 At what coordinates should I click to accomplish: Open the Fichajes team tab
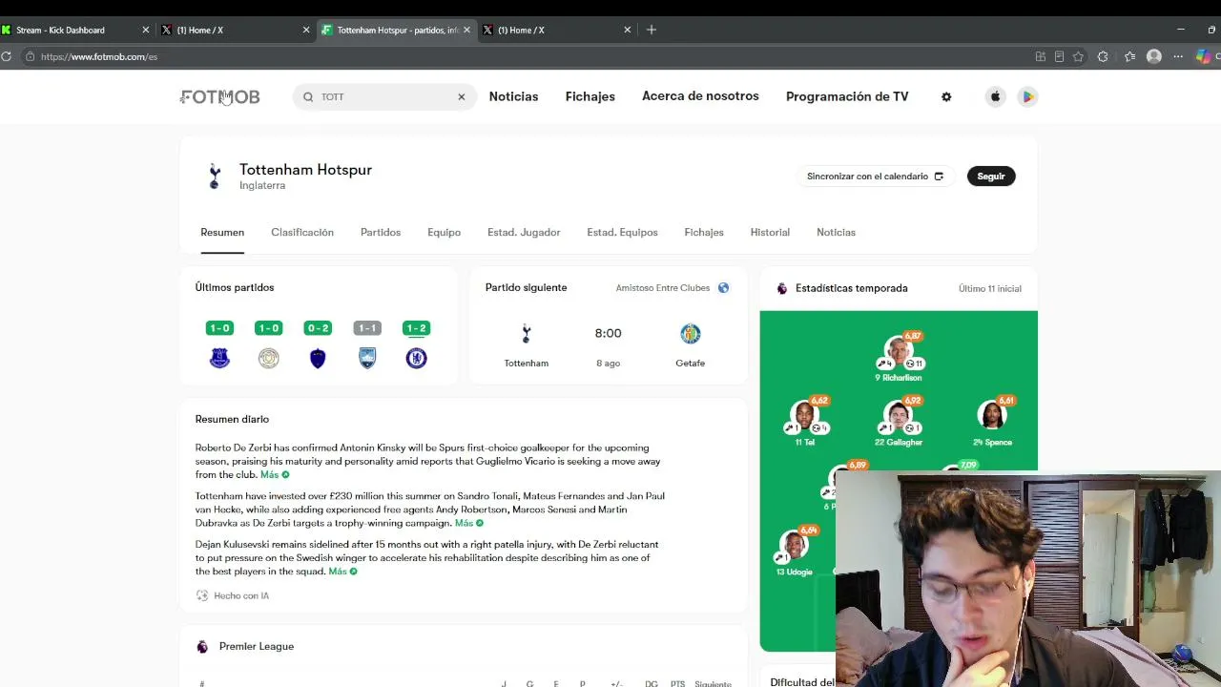click(x=704, y=233)
